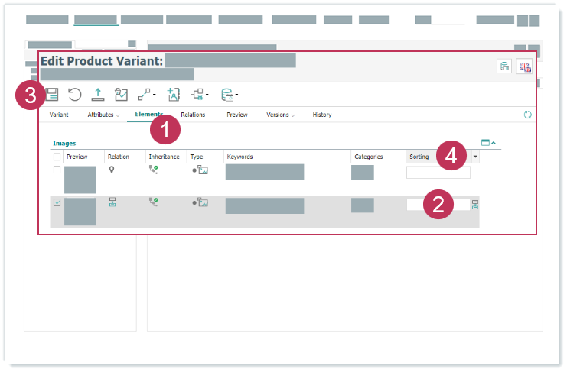Click the language flag icon at top right
567x372 pixels.
[524, 67]
